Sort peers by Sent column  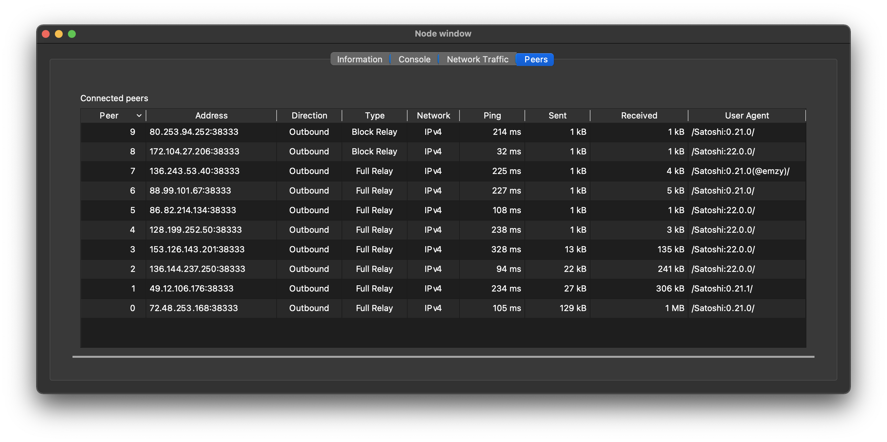pos(557,116)
